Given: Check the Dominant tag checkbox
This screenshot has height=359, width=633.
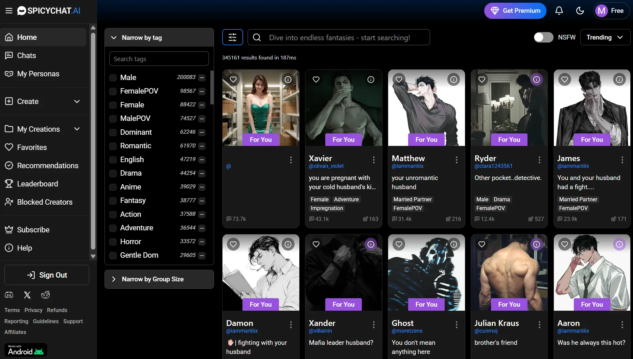Looking at the screenshot, I should point(113,132).
